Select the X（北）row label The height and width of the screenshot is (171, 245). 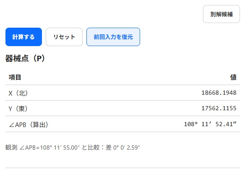point(18,93)
